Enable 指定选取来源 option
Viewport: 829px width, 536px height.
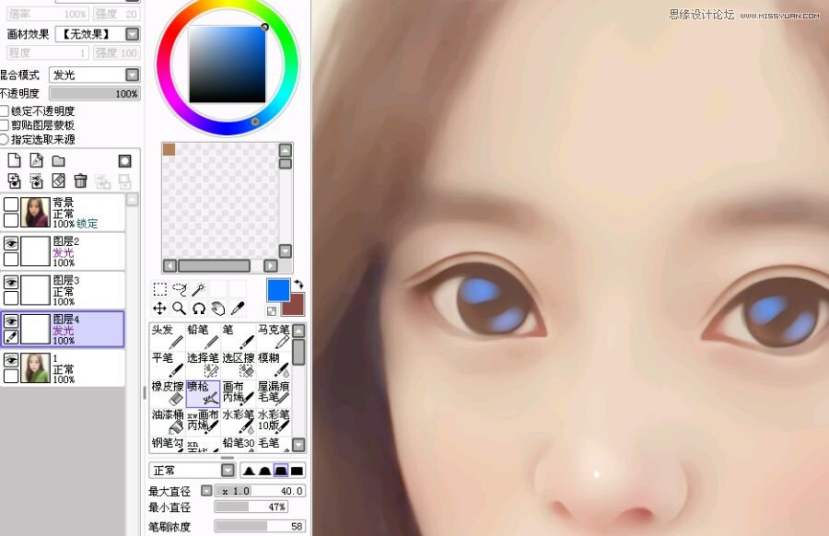point(5,140)
